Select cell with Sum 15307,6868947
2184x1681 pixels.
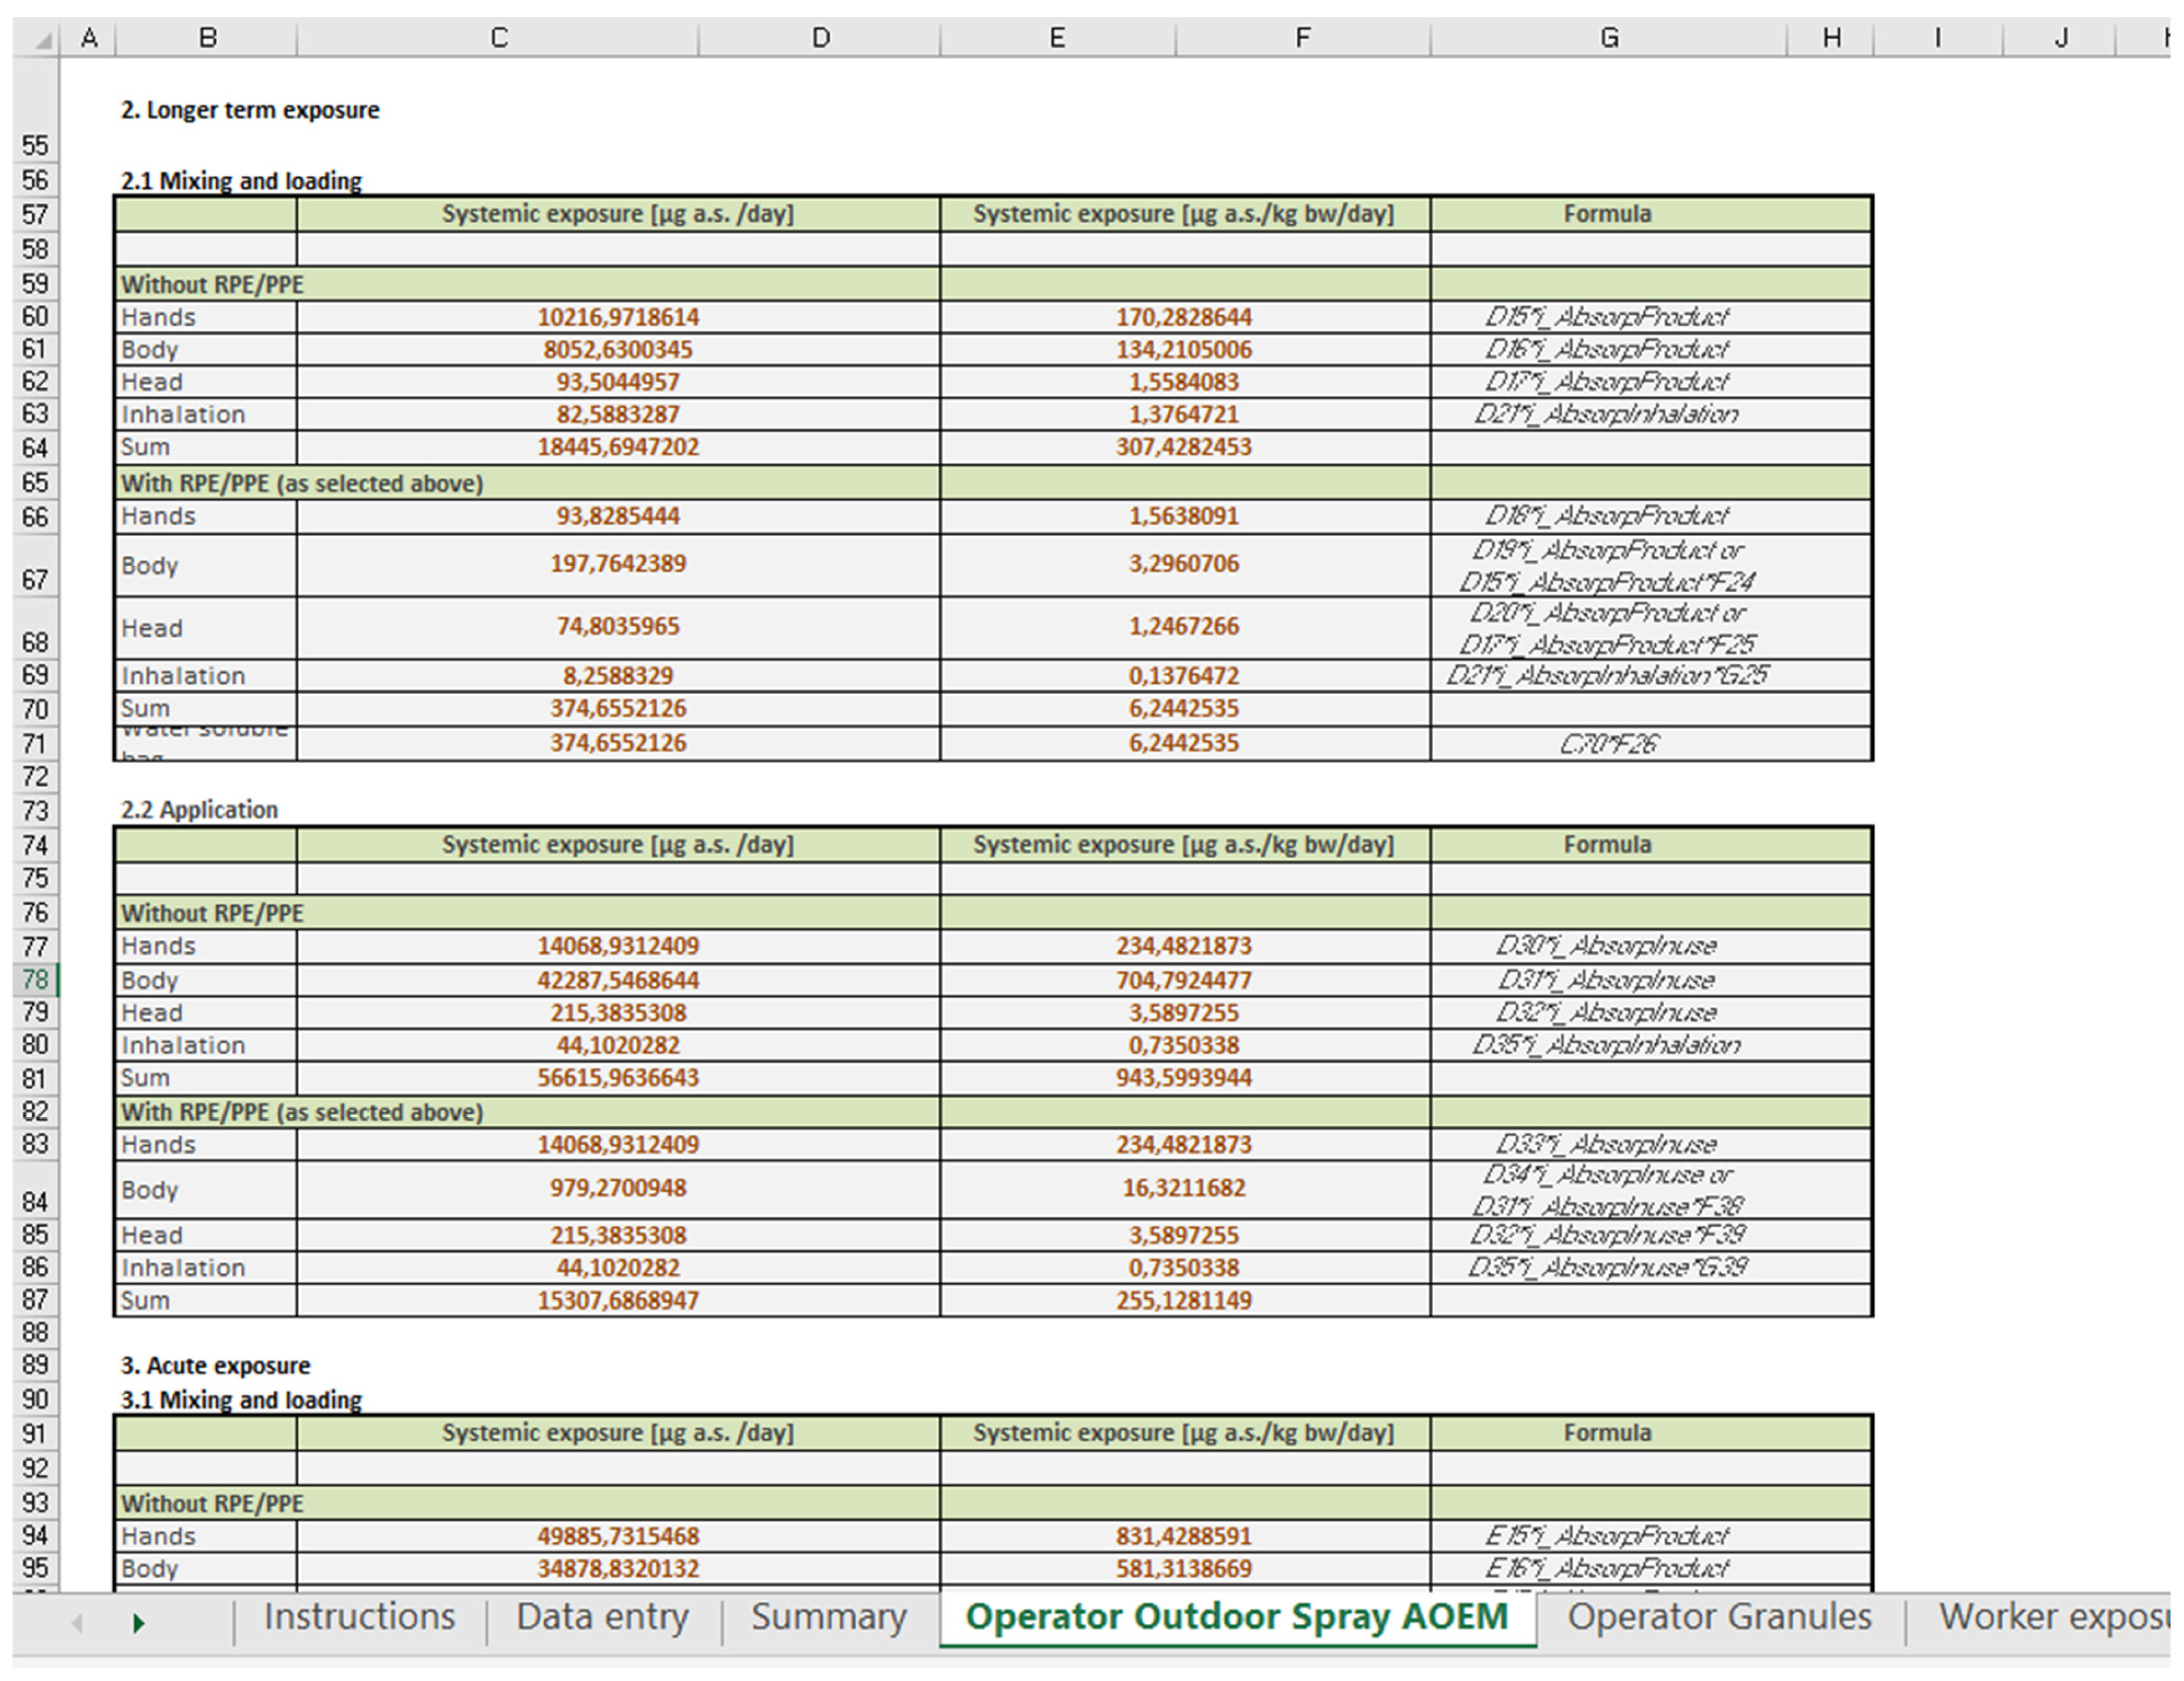tap(617, 1300)
